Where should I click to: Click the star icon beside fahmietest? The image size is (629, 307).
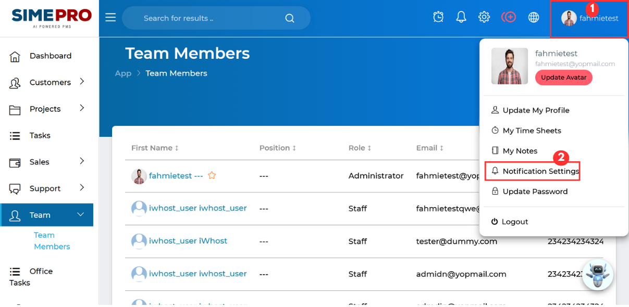[x=212, y=175]
